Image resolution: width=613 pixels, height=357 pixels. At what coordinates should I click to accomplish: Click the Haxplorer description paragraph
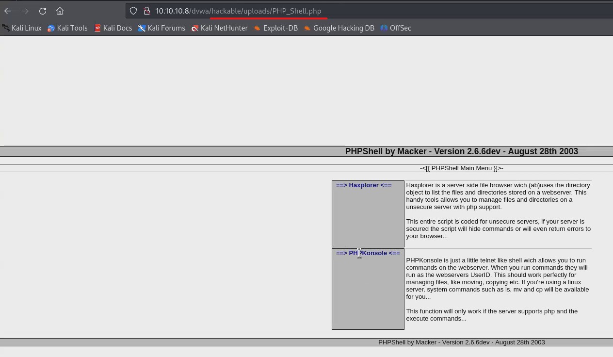click(498, 211)
